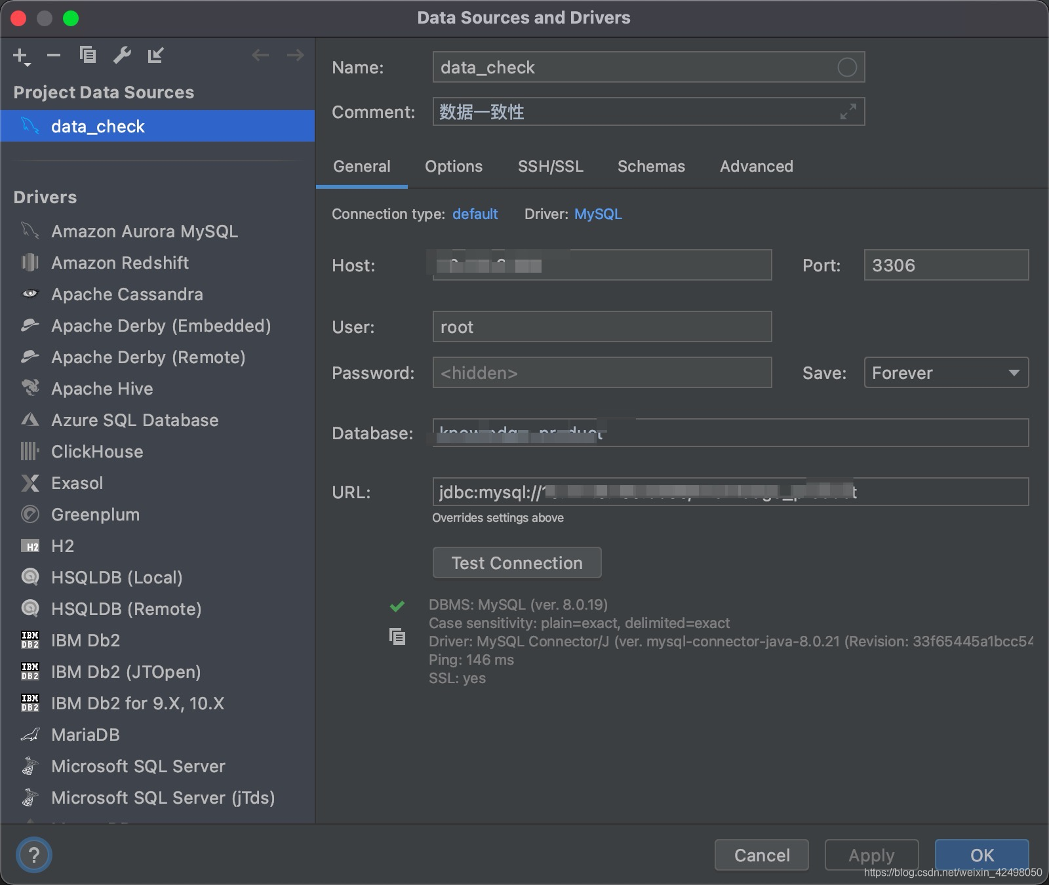
Task: Select Apache Hive driver
Action: coord(157,389)
